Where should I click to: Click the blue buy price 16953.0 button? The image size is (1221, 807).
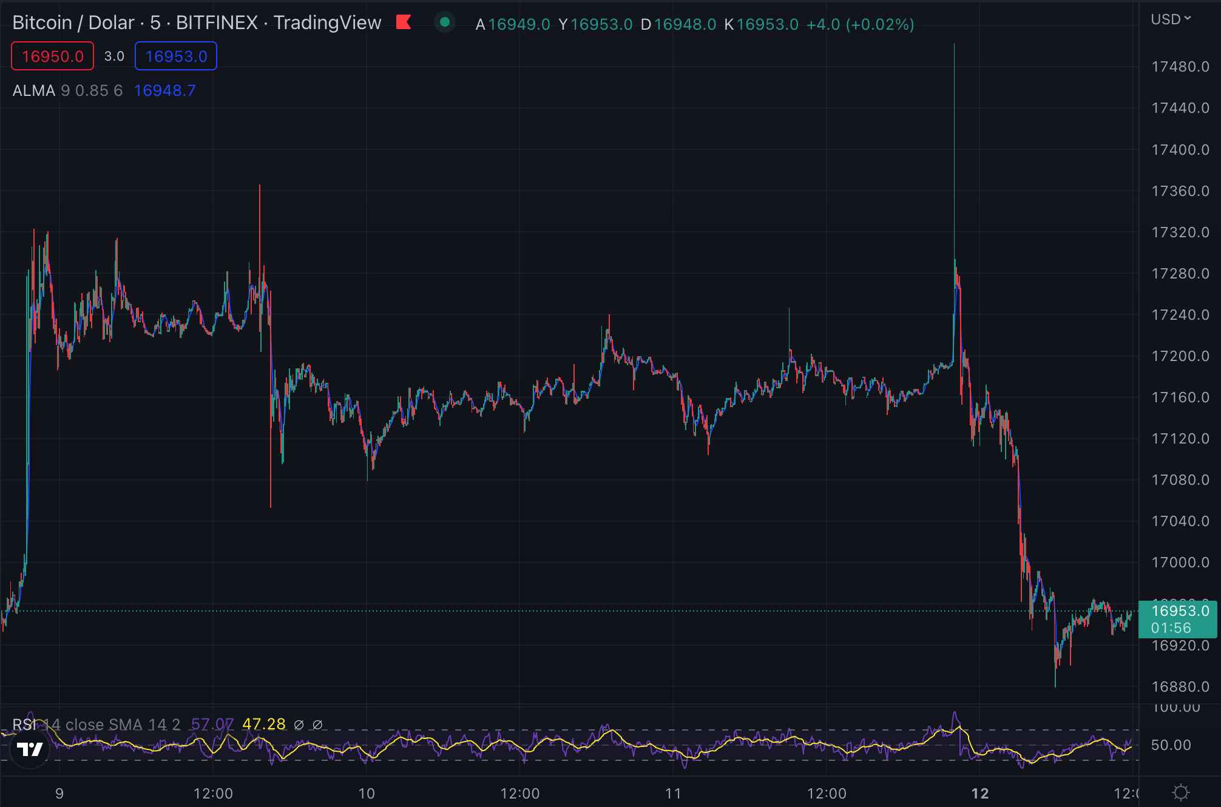(176, 56)
